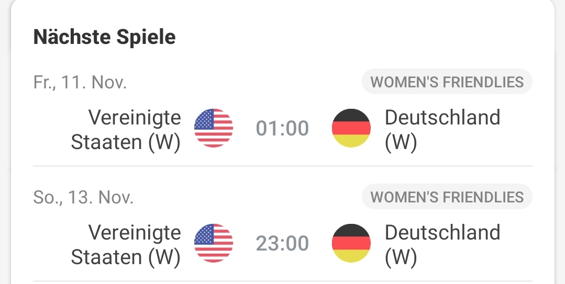Click the divider between the two matches

[283, 166]
